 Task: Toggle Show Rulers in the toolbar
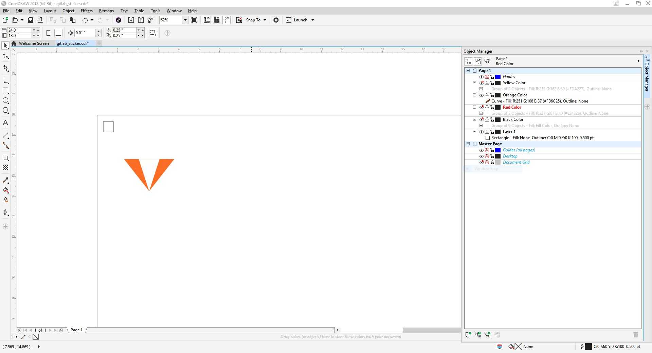click(207, 20)
